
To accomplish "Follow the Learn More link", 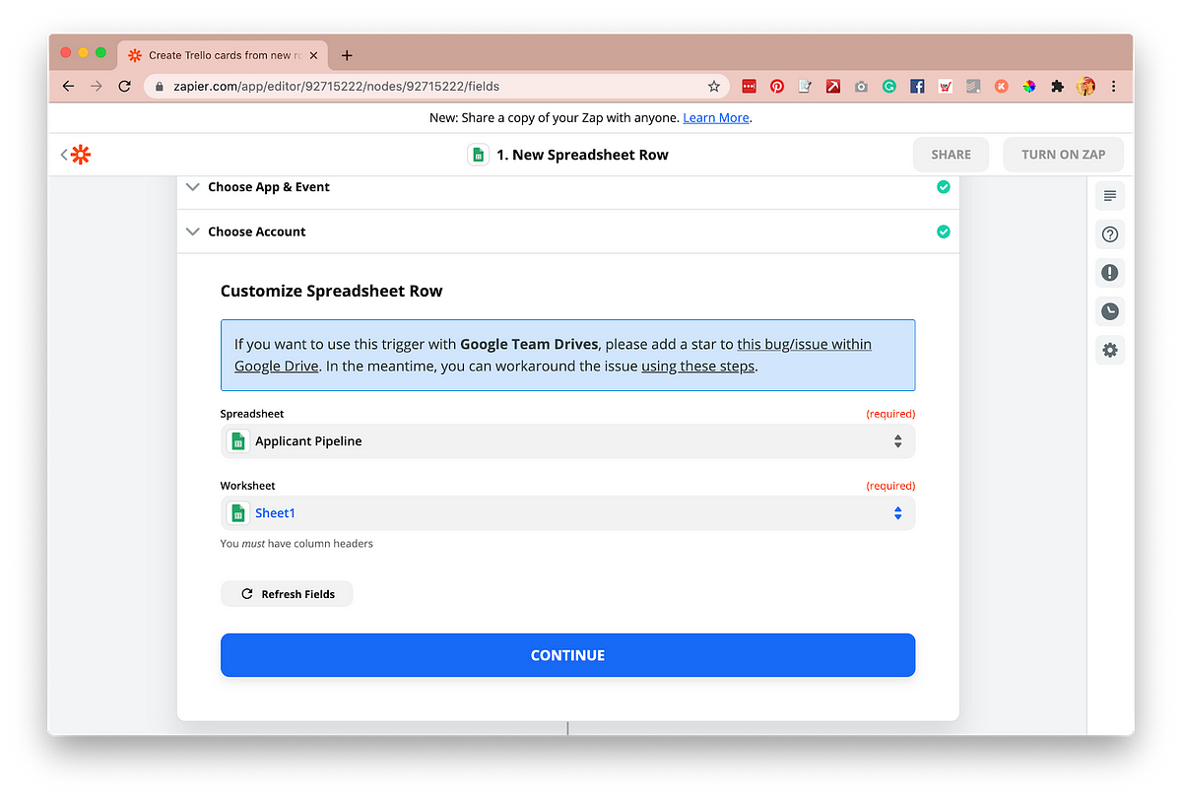I will [x=716, y=118].
